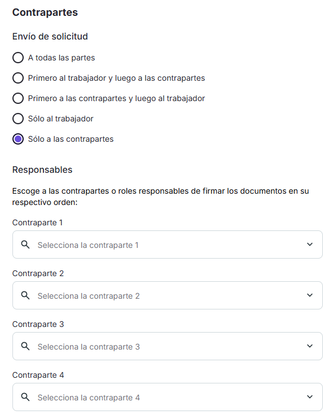Click the search icon in Contraparte 1 field
Viewport: 329px width, 419px height.
[25, 245]
